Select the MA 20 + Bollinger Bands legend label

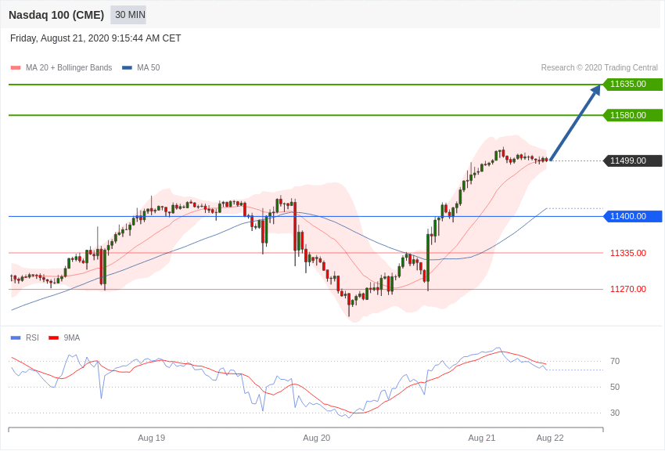tap(69, 68)
